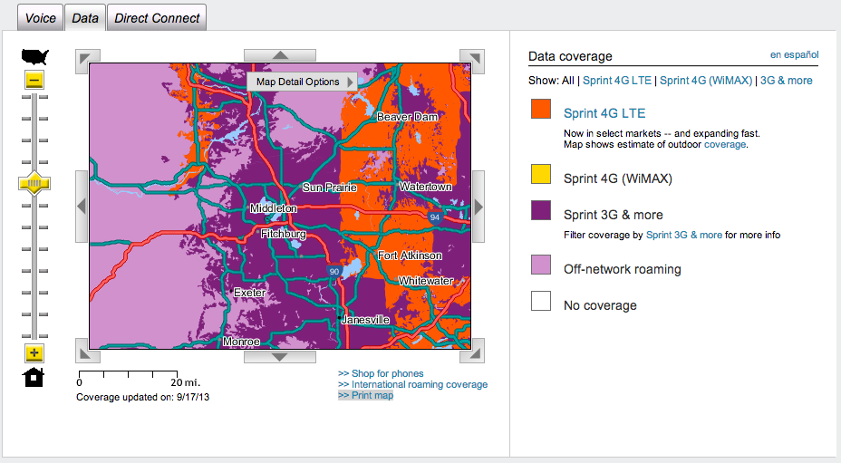Click the light purple Off-network roaming swatch
Image resolution: width=841 pixels, height=463 pixels.
point(541,265)
